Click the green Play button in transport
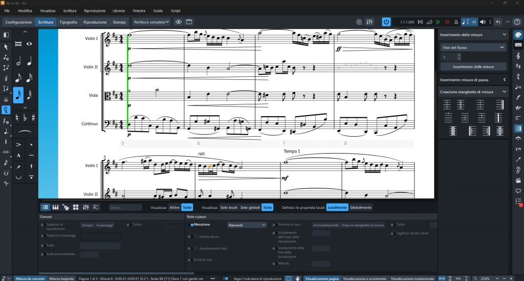Image resolution: width=524 pixels, height=281 pixels. coord(438,22)
